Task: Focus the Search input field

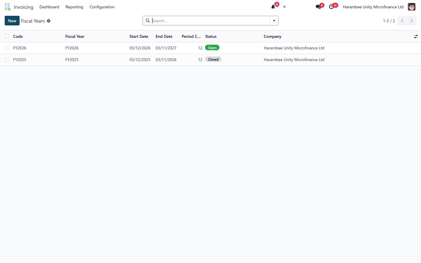Action: (210, 21)
